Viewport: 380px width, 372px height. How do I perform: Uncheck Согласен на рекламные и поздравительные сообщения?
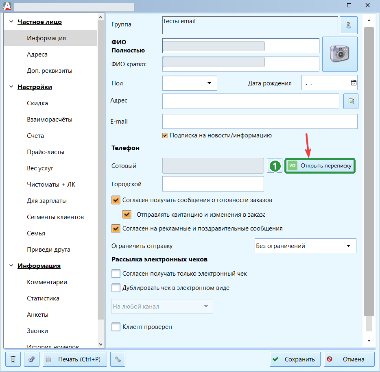pos(116,228)
